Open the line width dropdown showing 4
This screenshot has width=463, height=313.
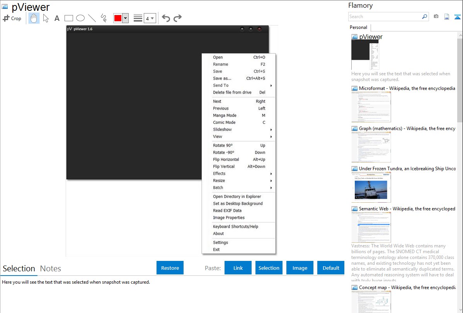click(x=150, y=18)
